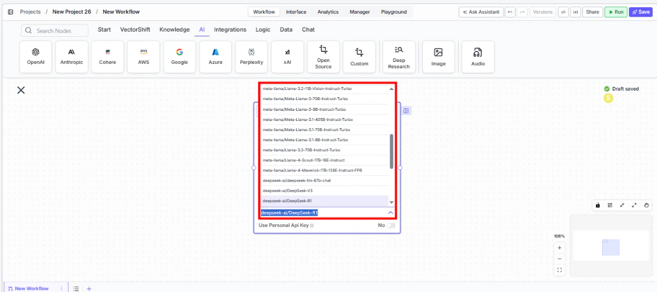Image resolution: width=657 pixels, height=292 pixels.
Task: Open the code view icon
Action: click(563, 12)
